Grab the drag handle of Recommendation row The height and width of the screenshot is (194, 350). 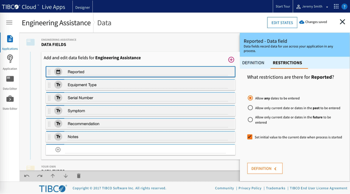(x=49, y=124)
